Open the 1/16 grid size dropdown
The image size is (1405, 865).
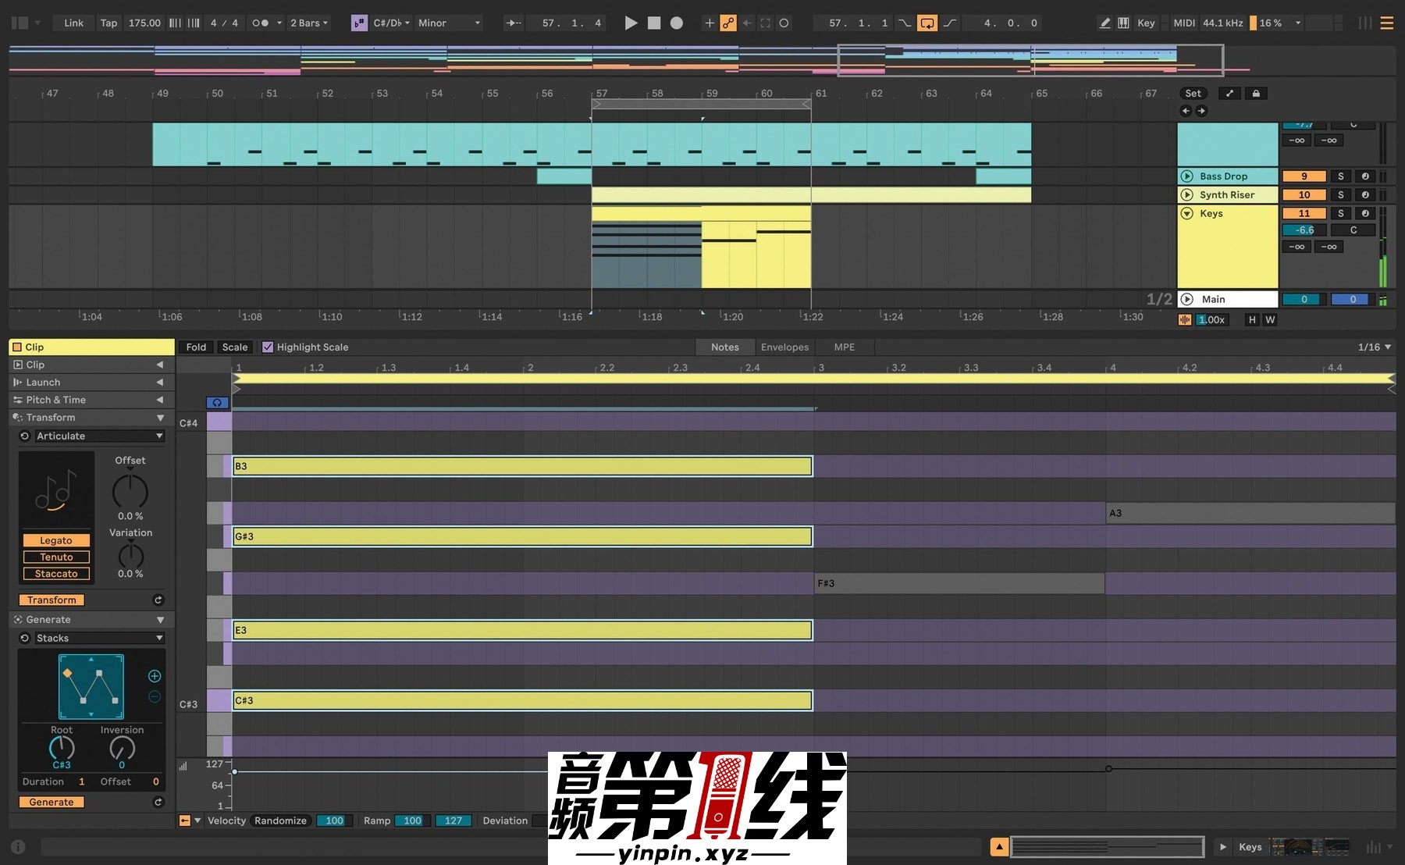[x=1374, y=347]
